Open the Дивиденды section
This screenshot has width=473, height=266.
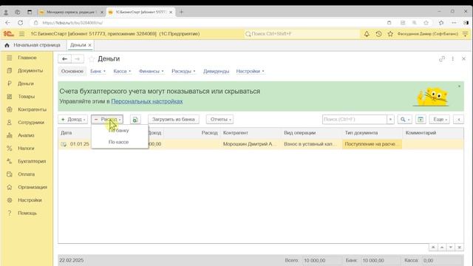216,71
